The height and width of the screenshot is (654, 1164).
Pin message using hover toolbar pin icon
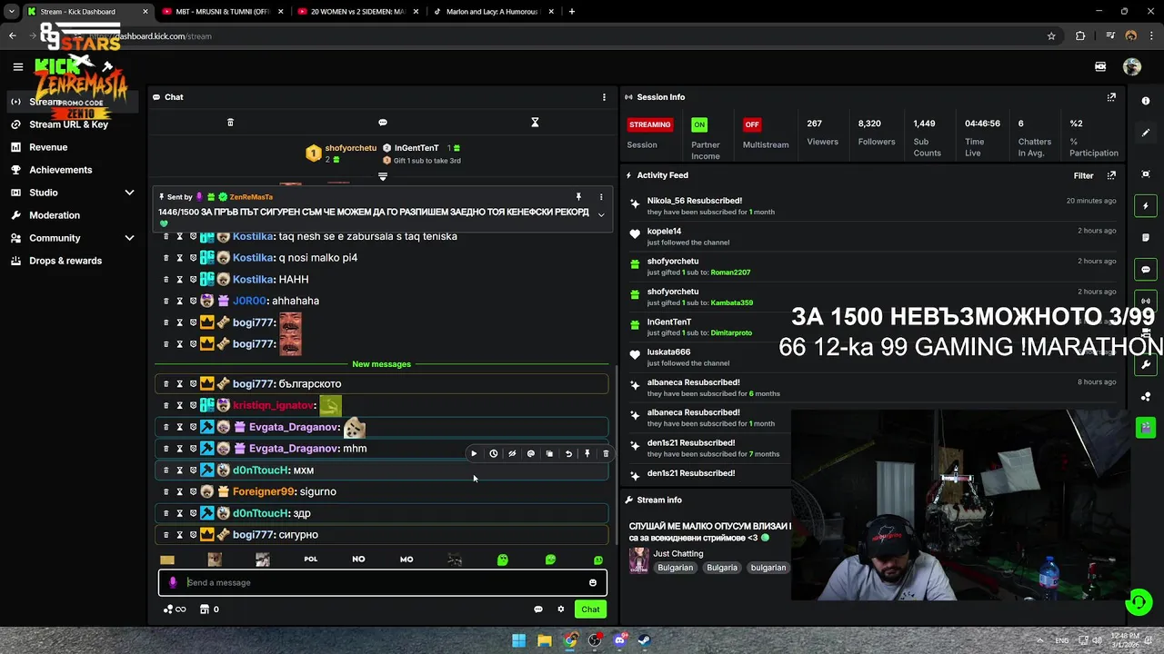[x=587, y=453]
